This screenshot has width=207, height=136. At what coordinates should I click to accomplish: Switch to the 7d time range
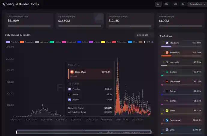pyautogui.click(x=183, y=4)
